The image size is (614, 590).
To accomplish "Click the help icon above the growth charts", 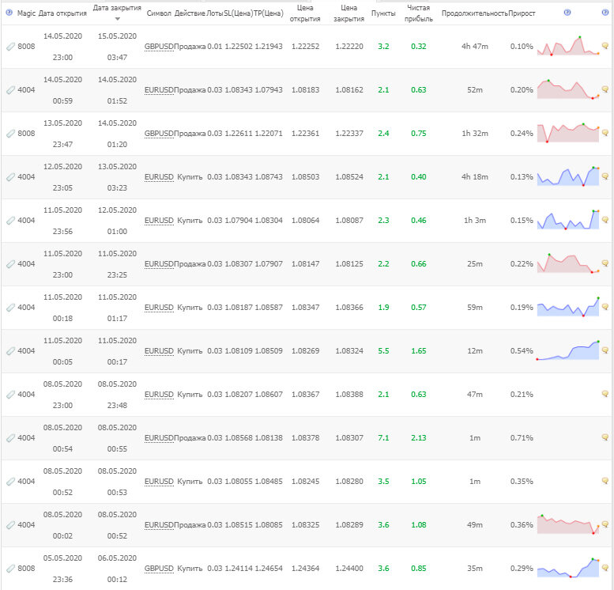I will (x=567, y=13).
